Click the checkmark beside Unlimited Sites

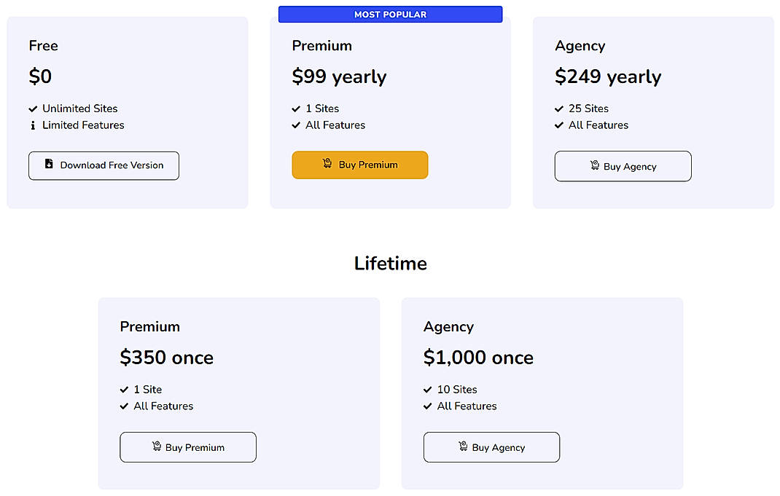pos(32,109)
